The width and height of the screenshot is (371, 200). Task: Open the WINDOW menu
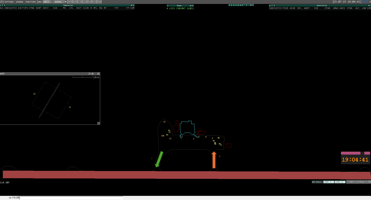[x=19, y=2]
